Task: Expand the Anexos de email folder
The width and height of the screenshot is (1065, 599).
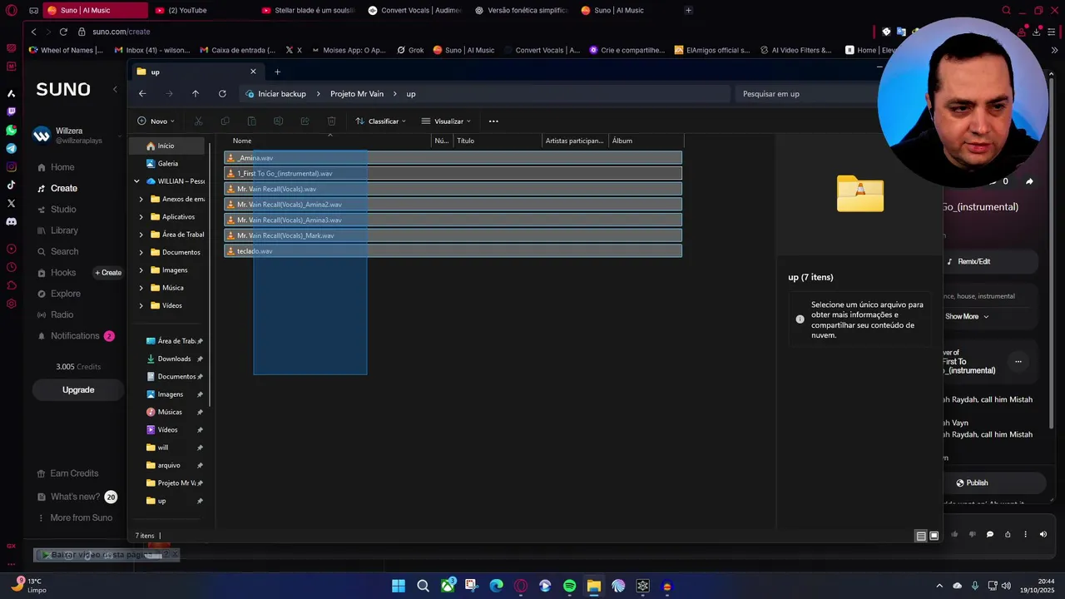Action: pos(141,200)
